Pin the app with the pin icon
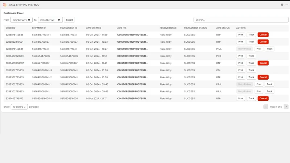The image size is (290, 163). (282, 5)
